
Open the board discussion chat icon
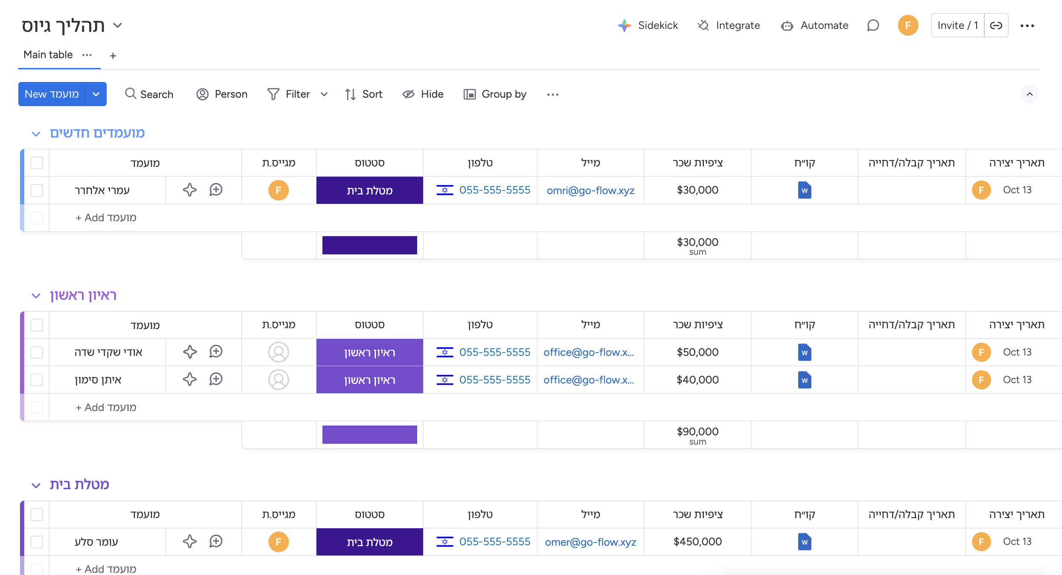click(873, 25)
